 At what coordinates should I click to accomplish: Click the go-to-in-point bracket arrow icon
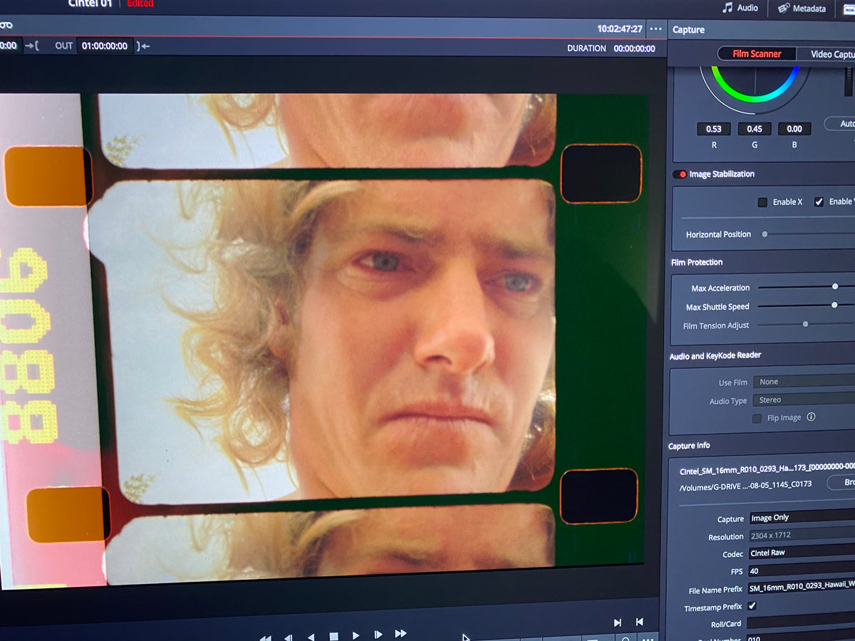click(x=32, y=46)
